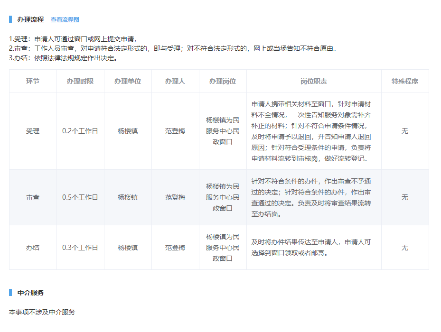Select the 特殊程序 column header

(x=405, y=81)
